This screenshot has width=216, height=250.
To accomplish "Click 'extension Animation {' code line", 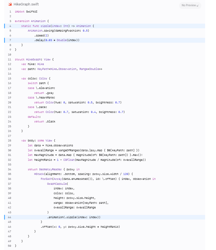I will pos(32,21).
